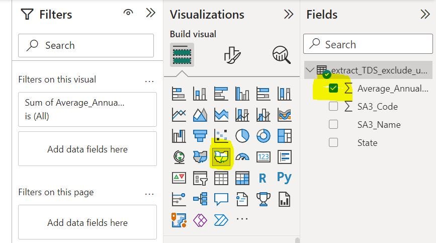Uncheck the Average_Annual field checkbox
Viewport: 436px width, 243px height.
pyautogui.click(x=333, y=89)
